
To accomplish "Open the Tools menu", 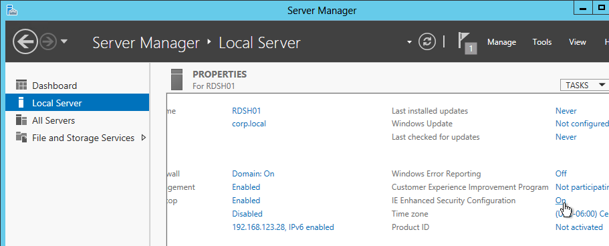I will [x=541, y=42].
